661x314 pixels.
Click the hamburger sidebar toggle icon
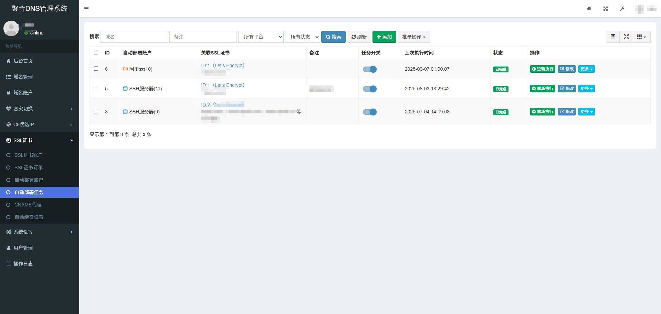86,9
